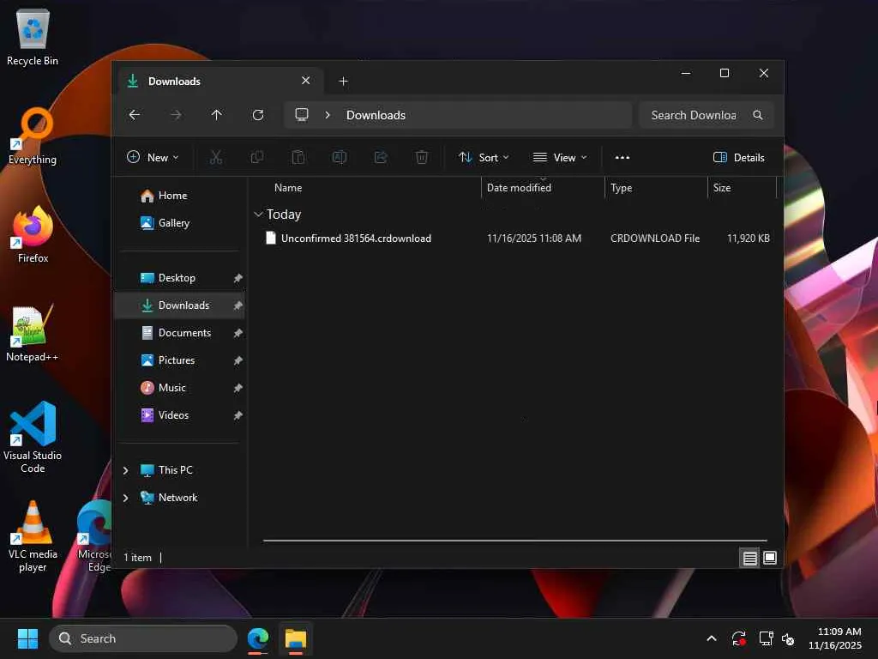Open the Sort dropdown
The image size is (878, 659).
tap(484, 158)
